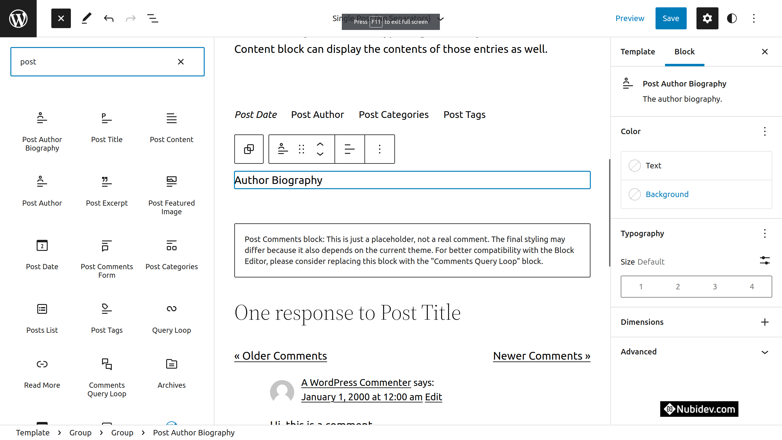Select the Edit pencil tool

pyautogui.click(x=86, y=18)
